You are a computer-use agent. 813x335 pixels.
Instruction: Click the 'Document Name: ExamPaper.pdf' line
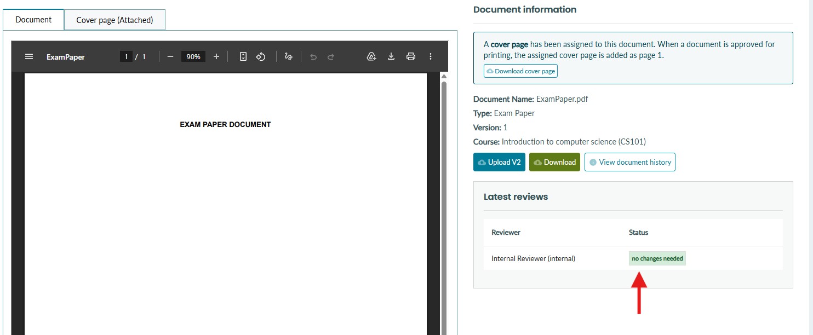coord(531,99)
